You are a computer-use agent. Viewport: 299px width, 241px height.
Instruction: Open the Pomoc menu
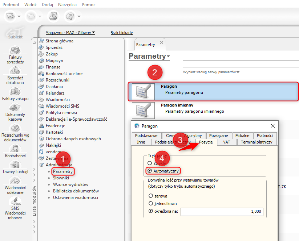coord(89,5)
